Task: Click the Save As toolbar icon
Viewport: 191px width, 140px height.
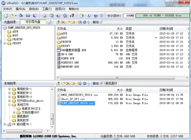Action: 35,16
